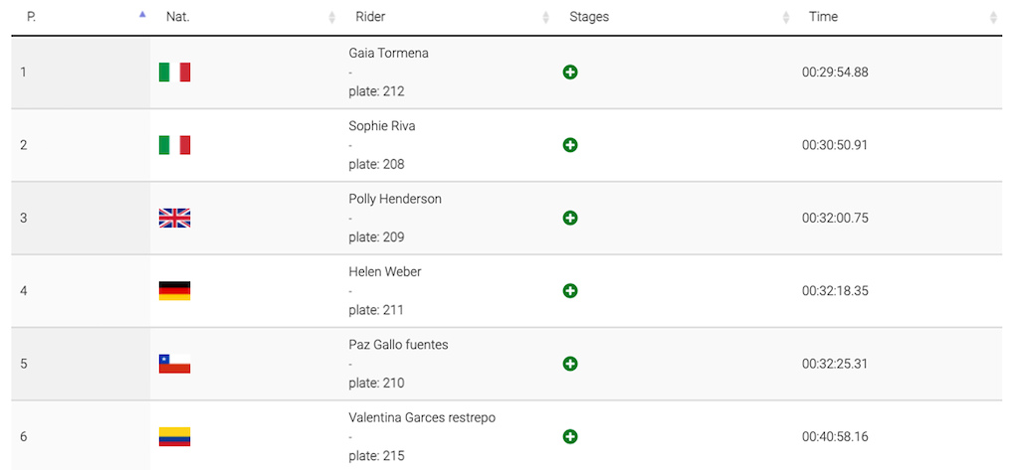Click the Italian flag for Gaia Tormena

point(174,73)
